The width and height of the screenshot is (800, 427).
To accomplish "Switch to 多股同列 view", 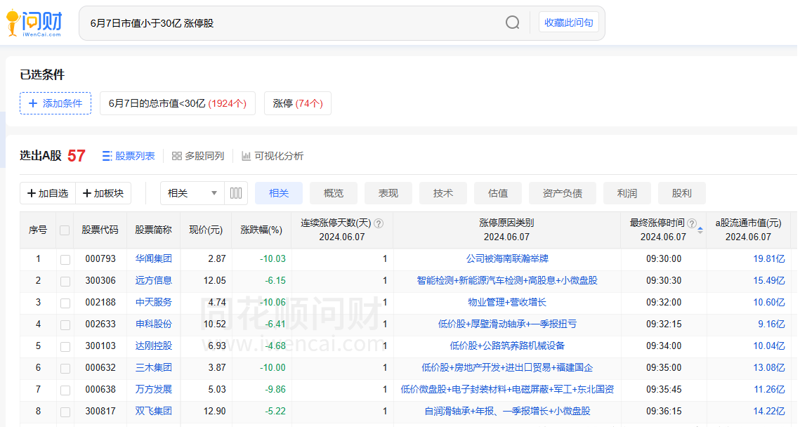I will point(198,156).
